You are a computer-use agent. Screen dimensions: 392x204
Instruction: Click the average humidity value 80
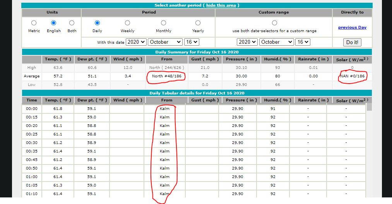pyautogui.click(x=277, y=76)
